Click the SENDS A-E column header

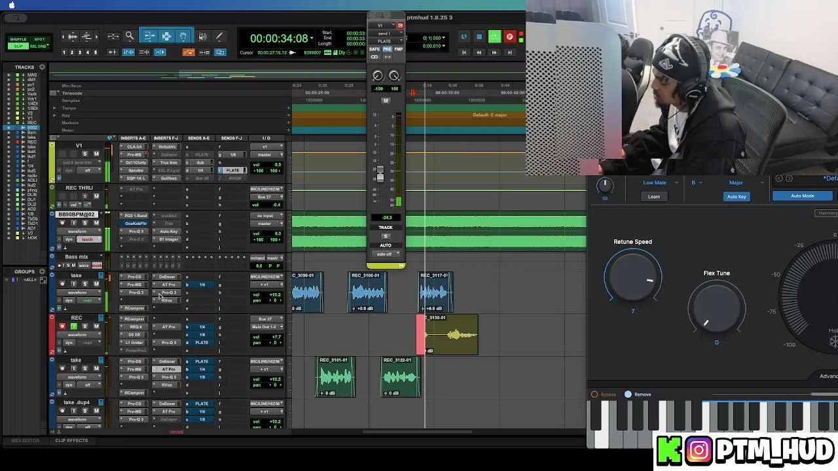click(x=198, y=138)
